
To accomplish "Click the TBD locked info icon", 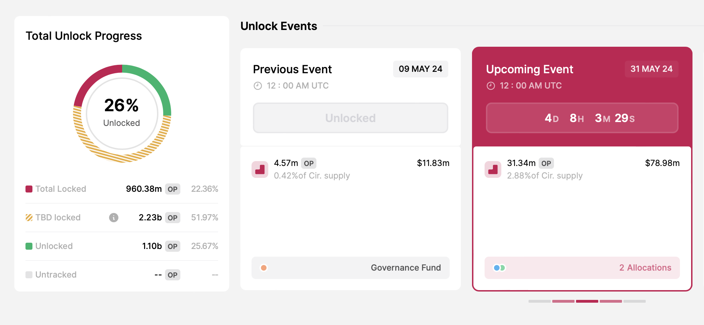I will point(113,218).
